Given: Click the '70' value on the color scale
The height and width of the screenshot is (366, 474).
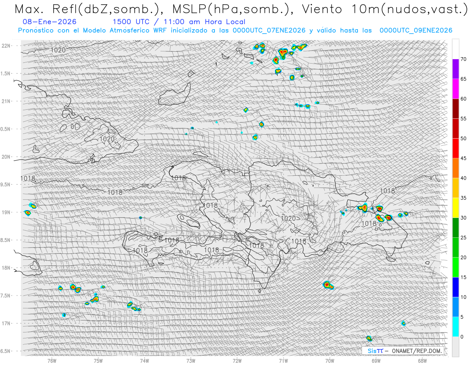Looking at the screenshot, I should [x=463, y=59].
